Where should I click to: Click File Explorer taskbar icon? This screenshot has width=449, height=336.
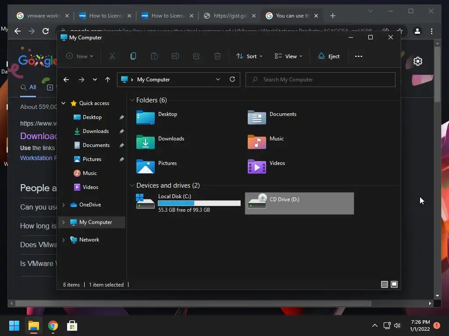(33, 325)
